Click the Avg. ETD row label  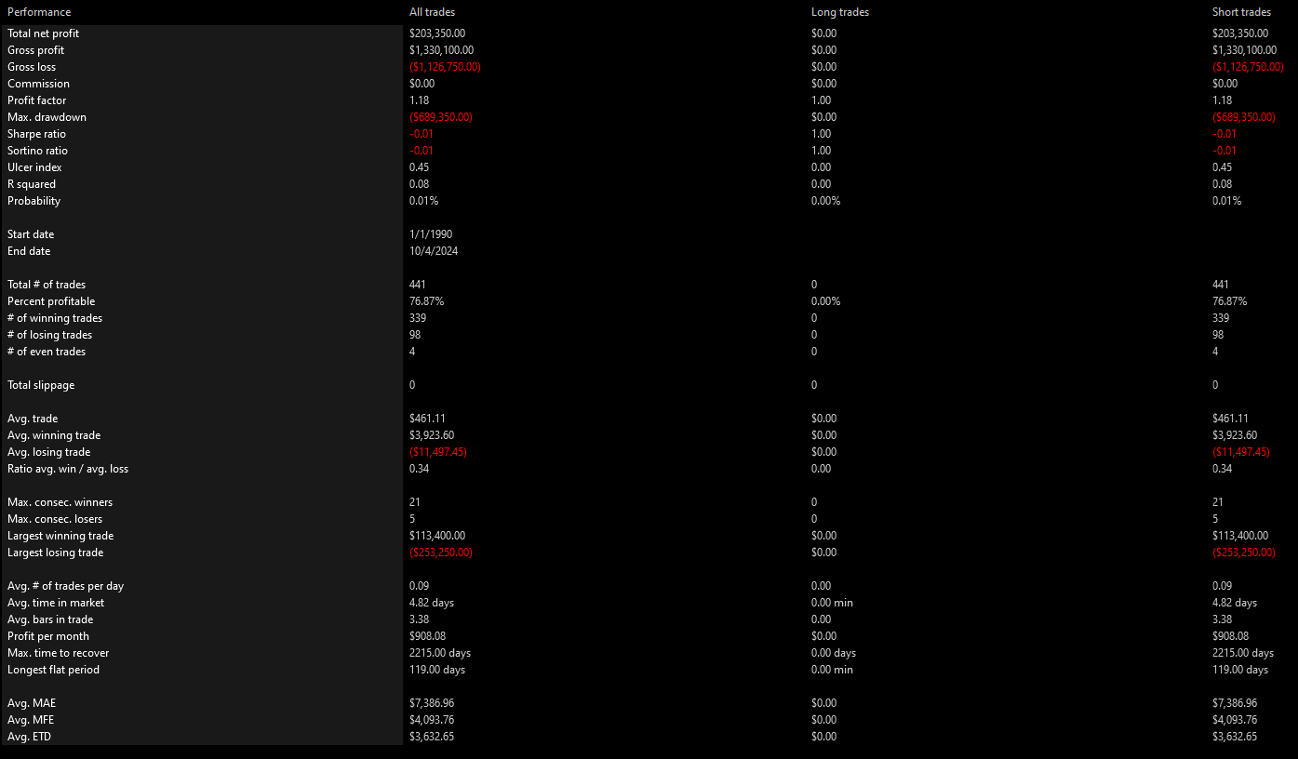click(32, 737)
